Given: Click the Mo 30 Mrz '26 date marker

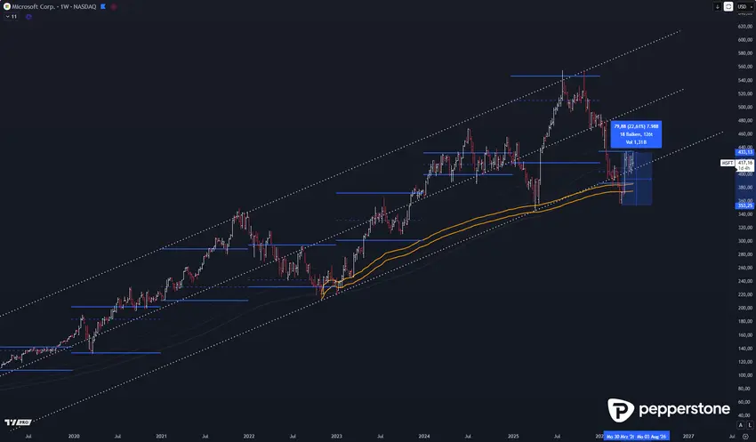Looking at the screenshot, I should coord(620,436).
